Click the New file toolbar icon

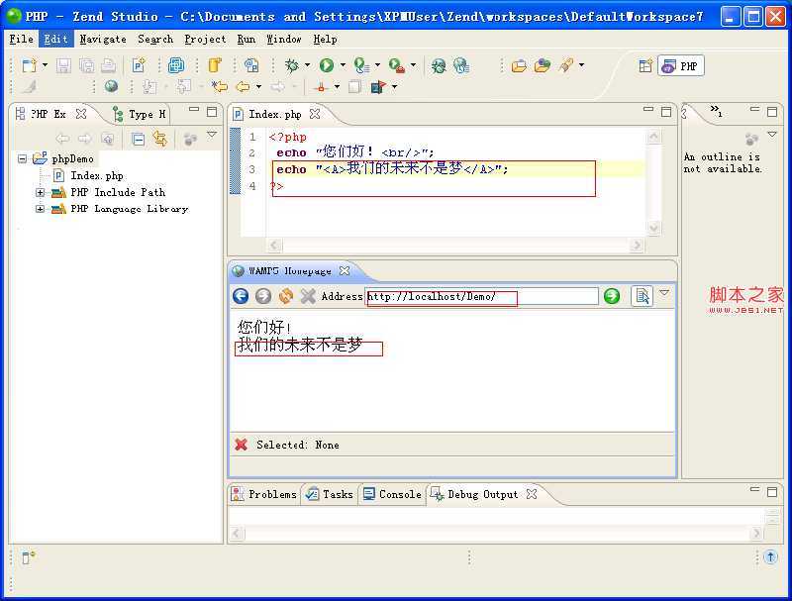[29, 65]
